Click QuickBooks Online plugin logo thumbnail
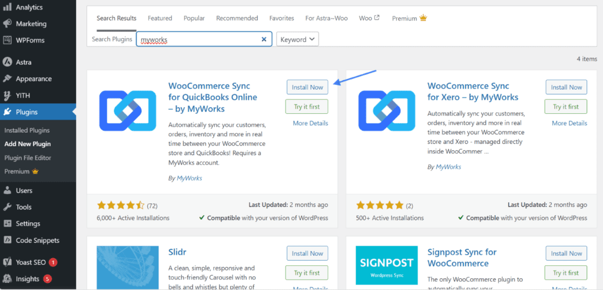 click(x=127, y=111)
